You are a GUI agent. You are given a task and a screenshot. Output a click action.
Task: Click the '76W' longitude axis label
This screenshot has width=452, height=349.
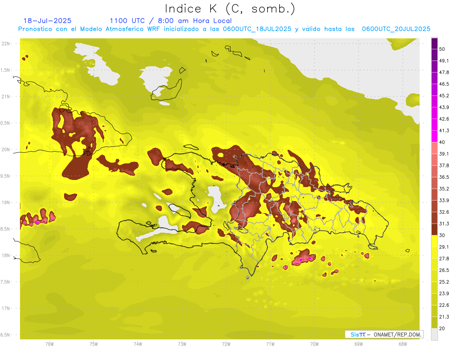[x=49, y=344]
